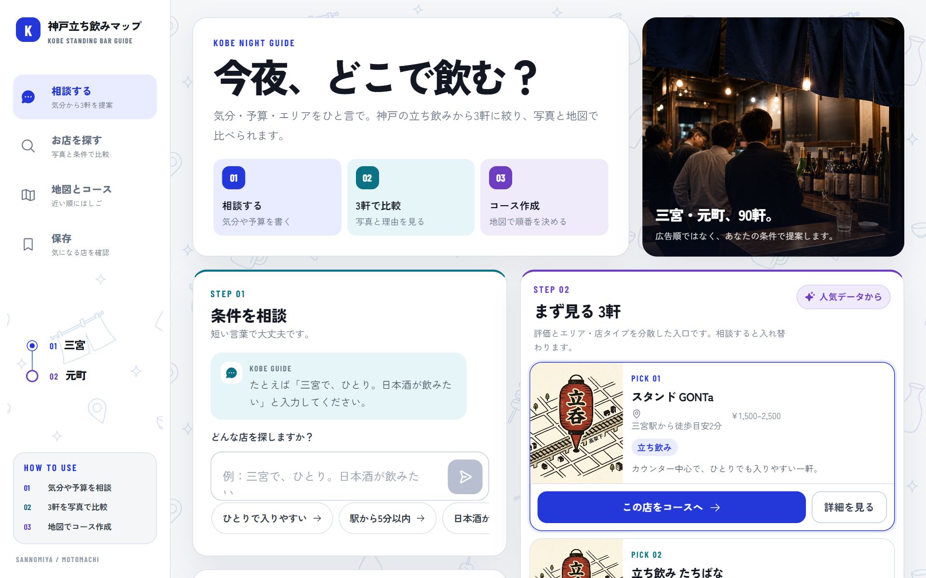
Task: Select the 相談する step card
Action: pos(277,197)
